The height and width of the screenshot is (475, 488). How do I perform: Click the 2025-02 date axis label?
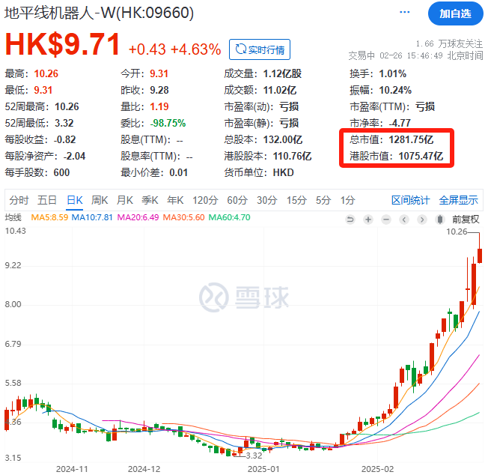pos(377,469)
